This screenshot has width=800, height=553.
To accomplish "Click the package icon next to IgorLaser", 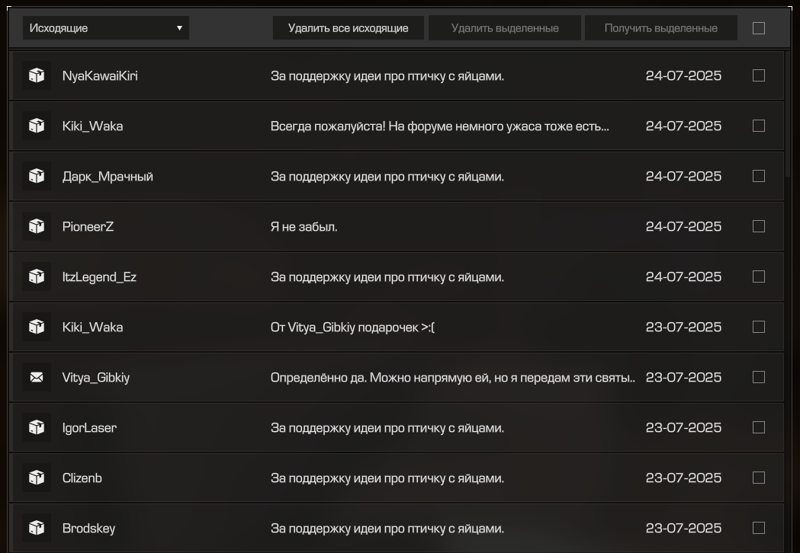I will click(37, 427).
